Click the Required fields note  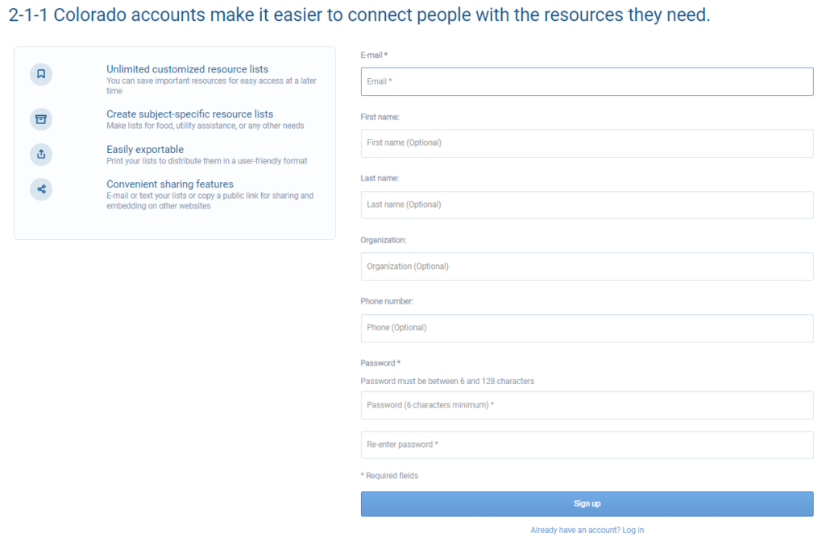pos(389,476)
